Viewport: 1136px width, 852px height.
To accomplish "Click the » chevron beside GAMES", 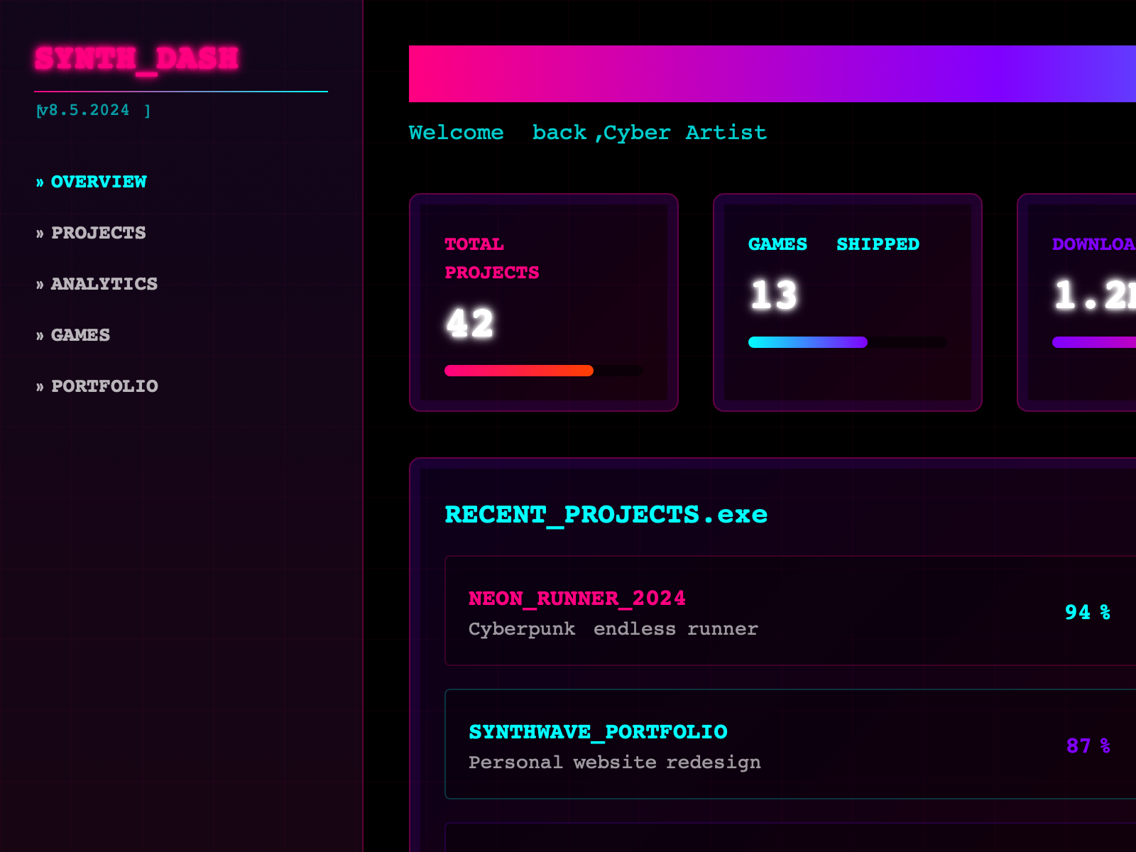I will point(40,335).
